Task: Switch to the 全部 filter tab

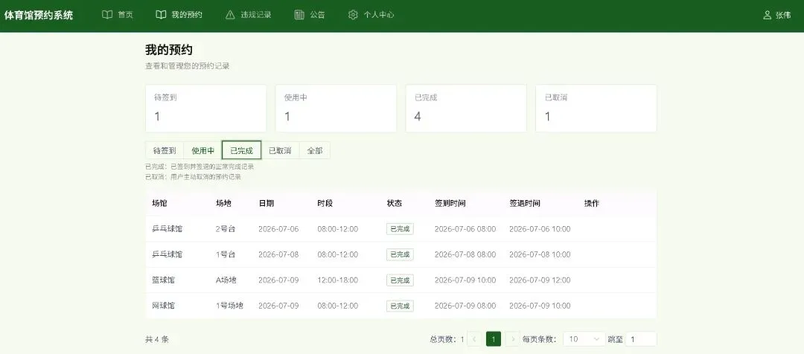Action: coord(315,151)
